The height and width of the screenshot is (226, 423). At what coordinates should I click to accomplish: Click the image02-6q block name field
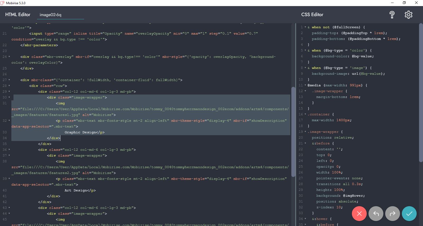point(60,15)
